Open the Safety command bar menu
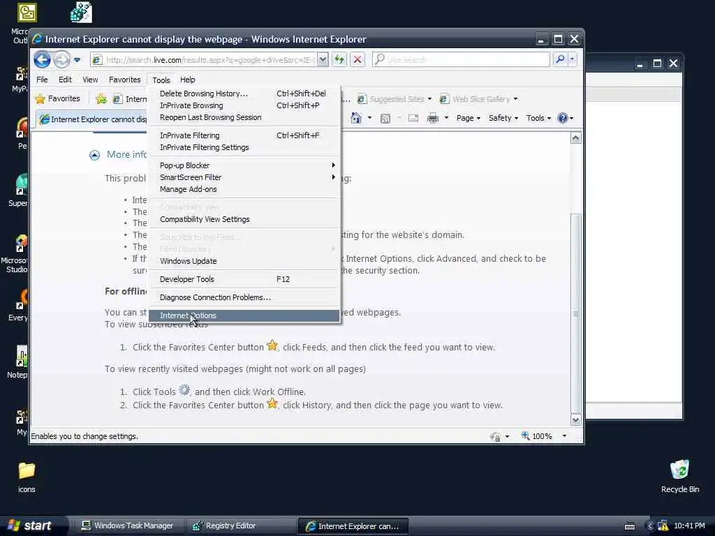The width and height of the screenshot is (715, 536). [x=503, y=118]
